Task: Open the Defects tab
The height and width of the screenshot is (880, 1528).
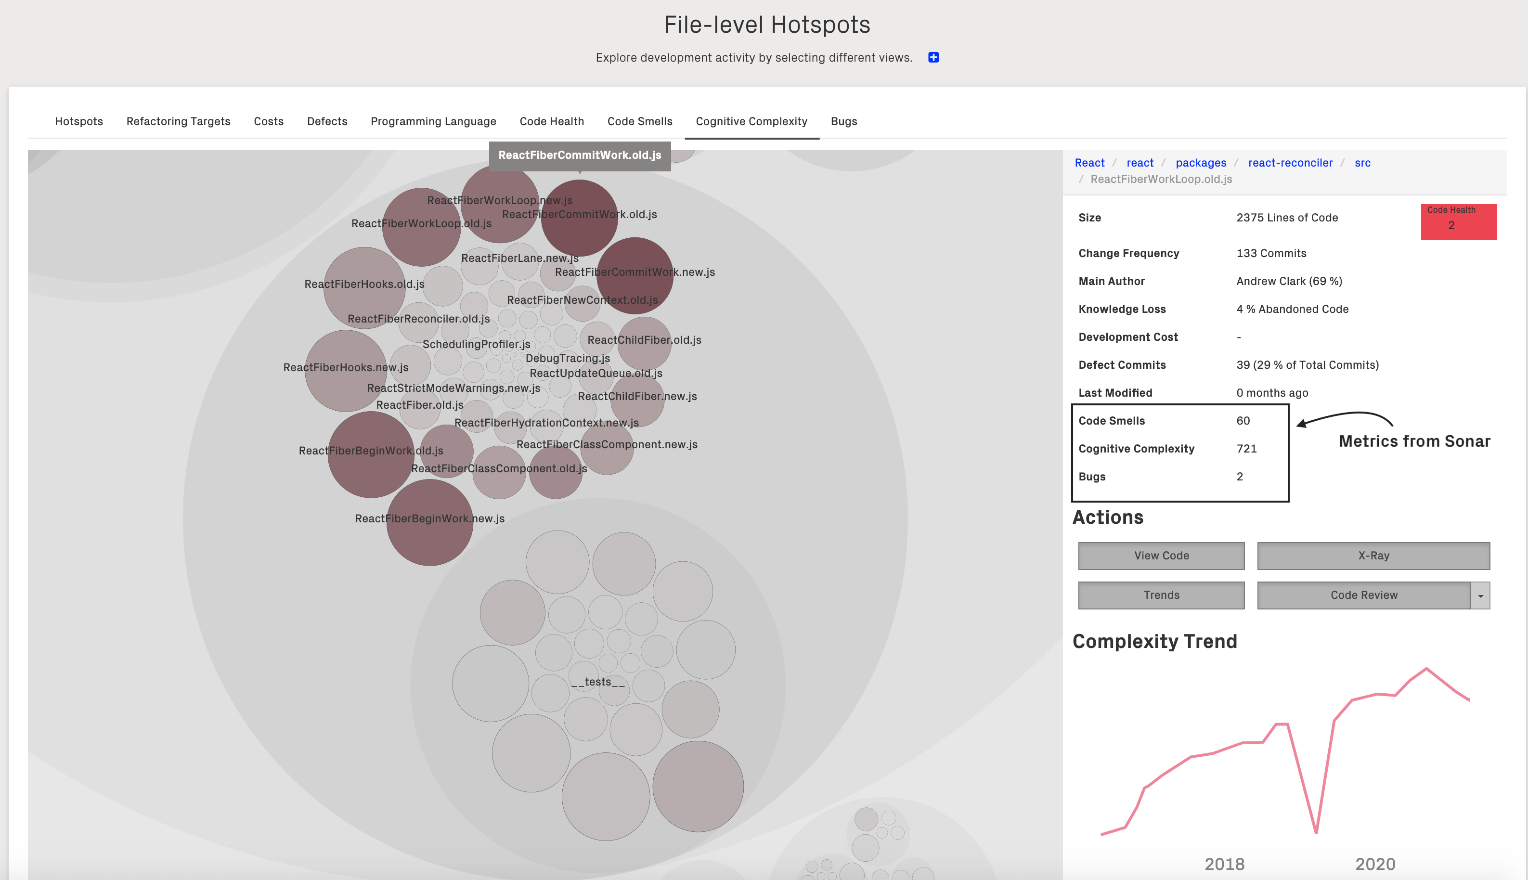Action: pyautogui.click(x=327, y=121)
